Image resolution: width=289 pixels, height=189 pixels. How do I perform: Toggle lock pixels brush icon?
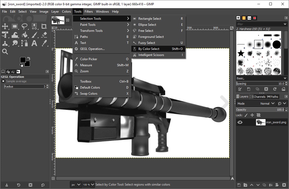coord(246,115)
